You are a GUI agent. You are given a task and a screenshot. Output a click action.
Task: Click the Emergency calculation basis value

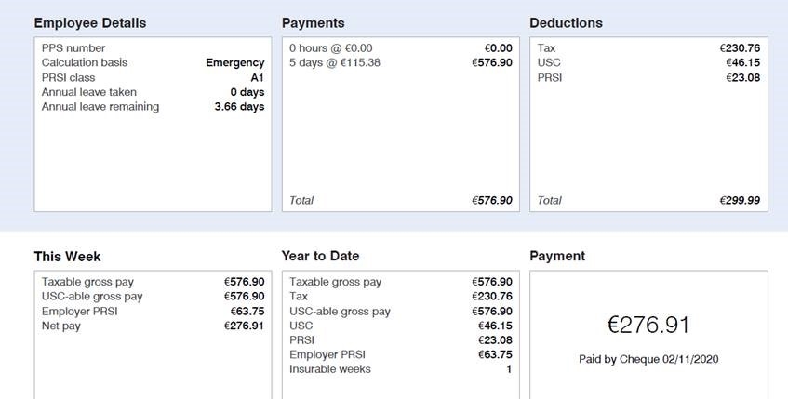point(234,63)
